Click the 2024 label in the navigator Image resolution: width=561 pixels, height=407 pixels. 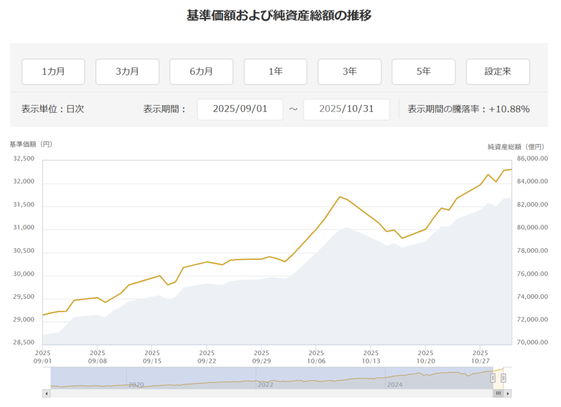point(394,385)
